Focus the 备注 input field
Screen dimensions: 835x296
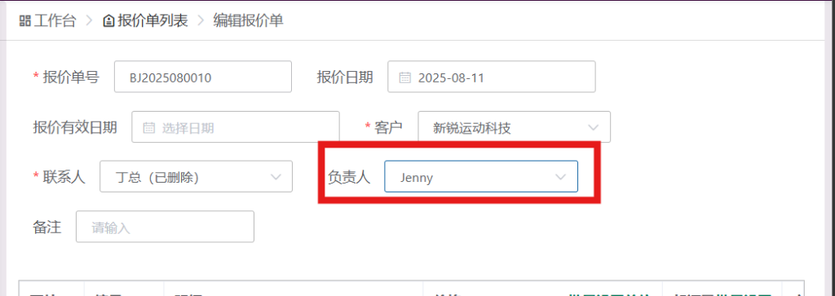point(165,227)
